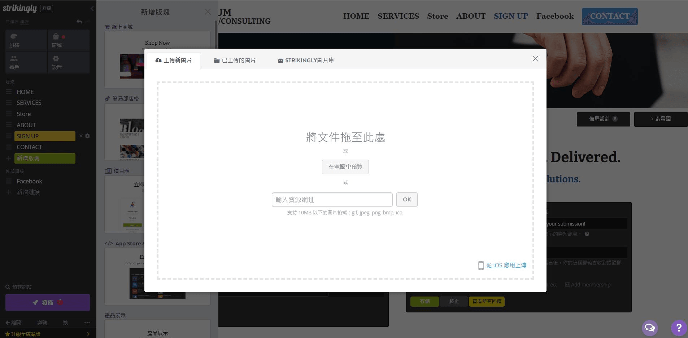Click the 在電腦中預覽 browse button

[x=345, y=166]
